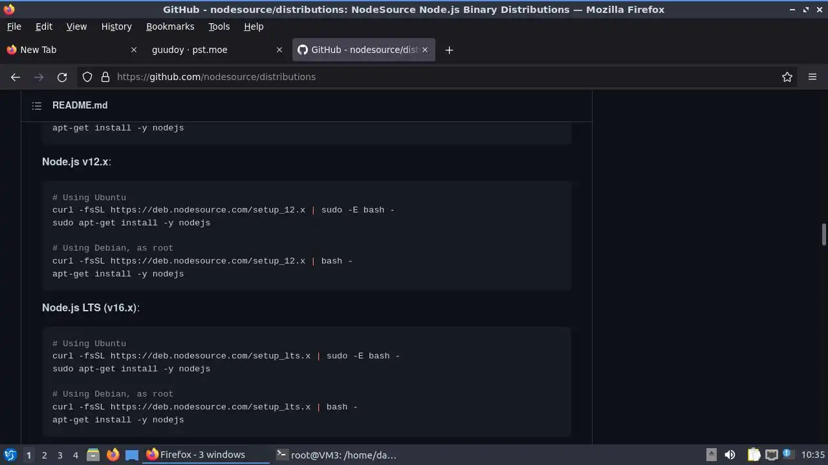The image size is (828, 465).
Task: Open the clipboard manager tray icon
Action: tap(753, 455)
